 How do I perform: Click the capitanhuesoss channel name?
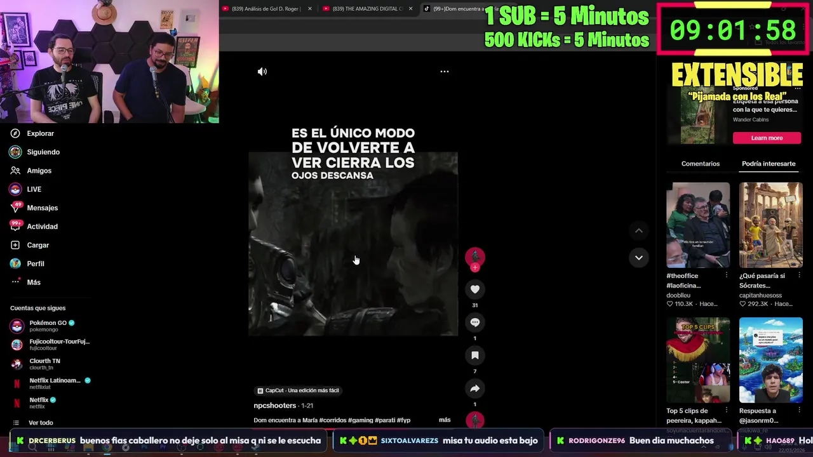[x=760, y=295]
